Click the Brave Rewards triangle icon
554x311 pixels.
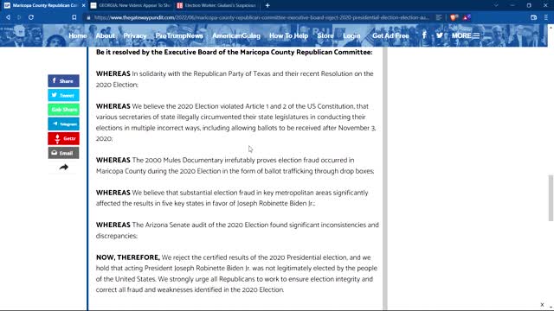[467, 17]
